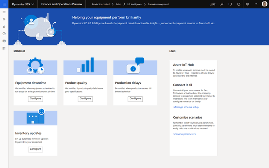Configure the Production delays scenario

tap(135, 99)
